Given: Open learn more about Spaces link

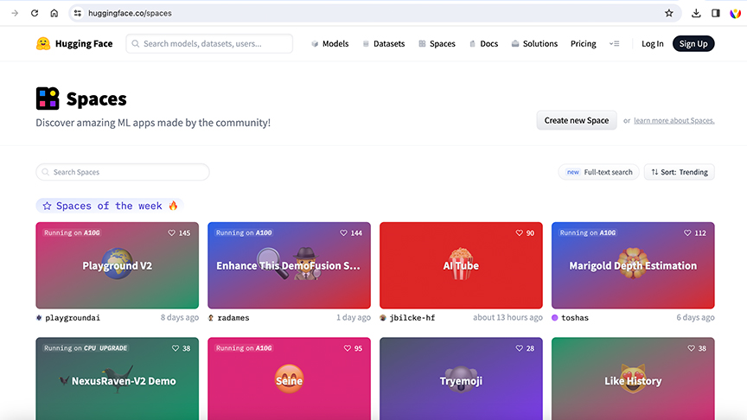Looking at the screenshot, I should click(674, 121).
